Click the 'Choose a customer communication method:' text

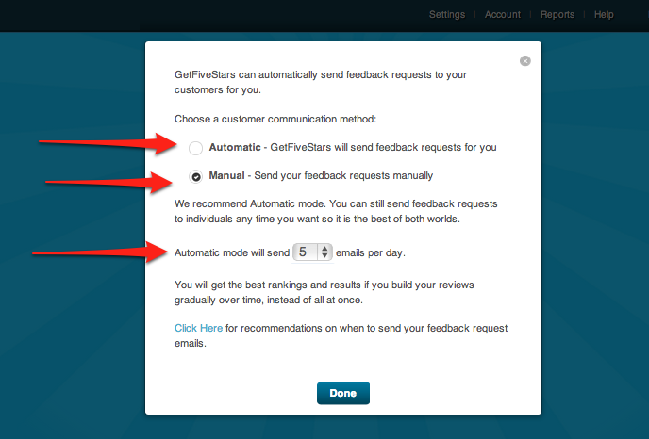(275, 119)
